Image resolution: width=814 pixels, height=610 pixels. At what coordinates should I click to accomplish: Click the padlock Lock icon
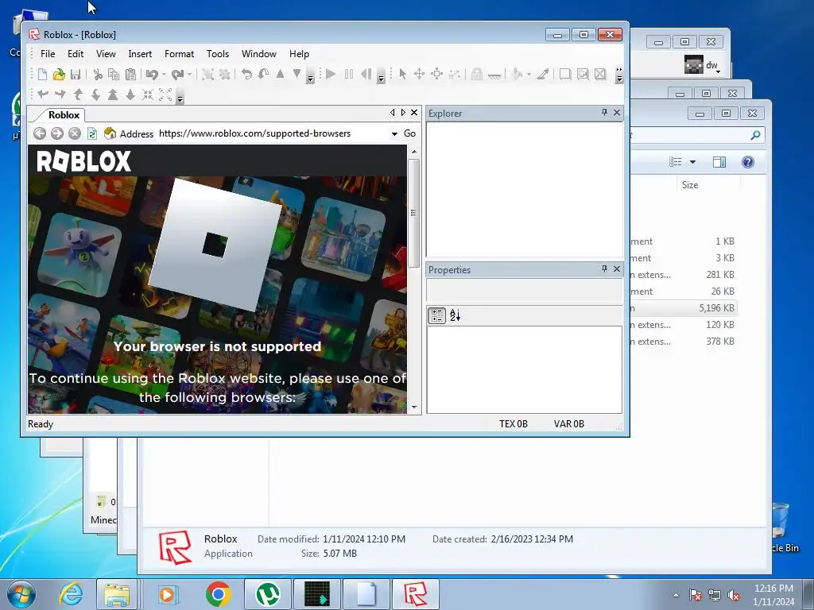click(x=477, y=74)
